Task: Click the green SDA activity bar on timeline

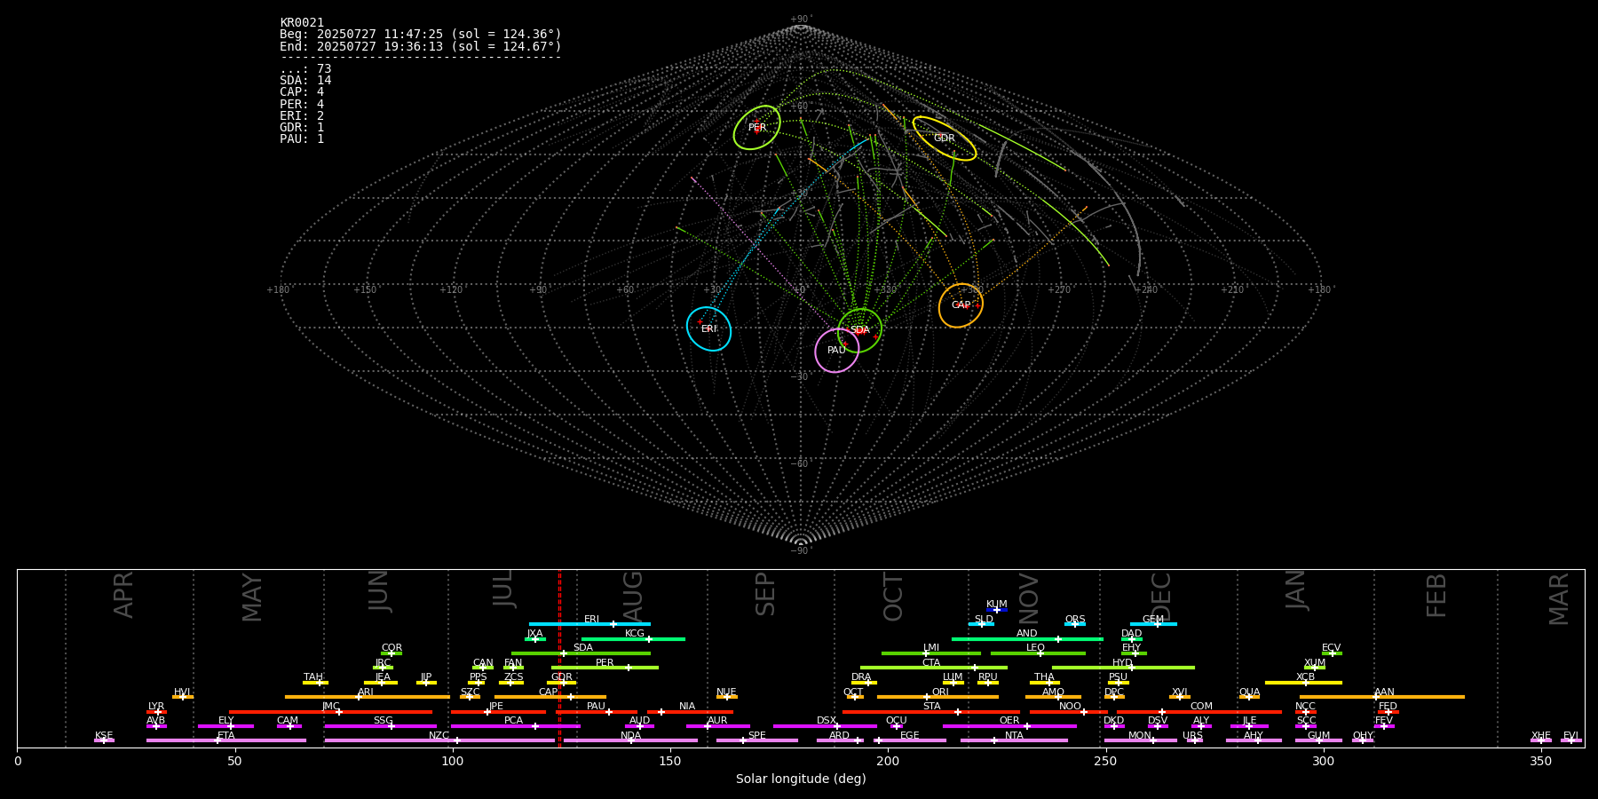Action: tap(581, 653)
